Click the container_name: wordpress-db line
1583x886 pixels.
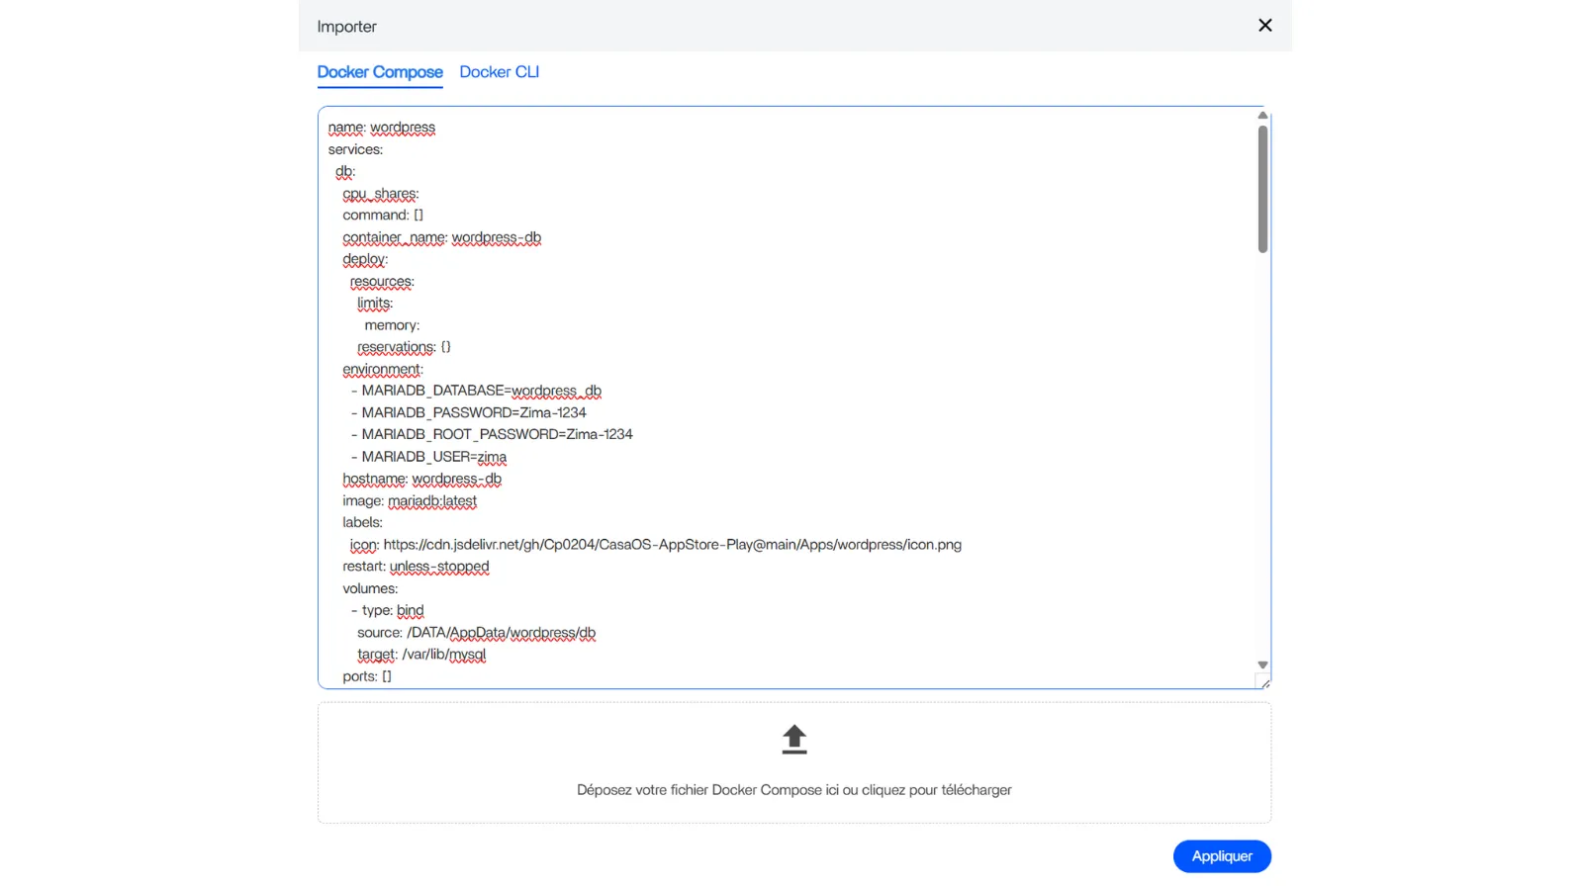pyautogui.click(x=441, y=237)
